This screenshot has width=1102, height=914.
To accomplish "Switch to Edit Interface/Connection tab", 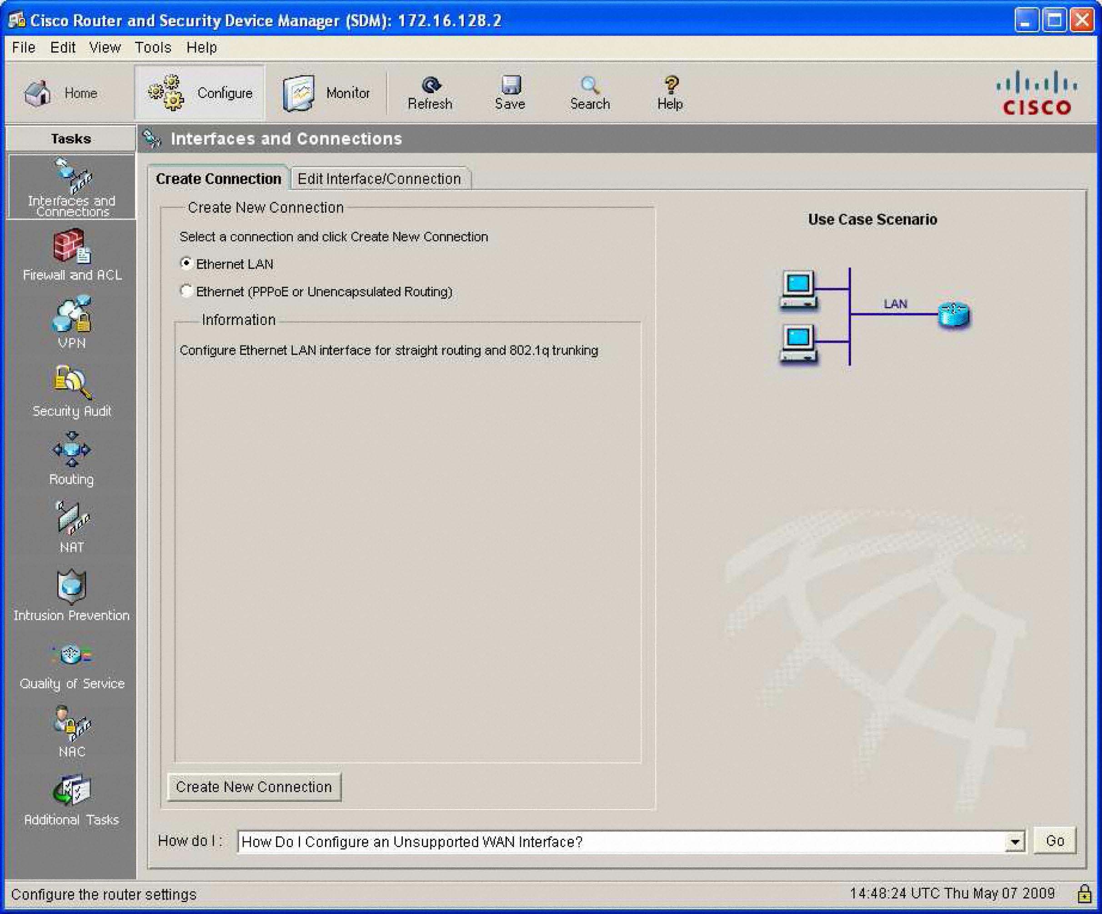I will [379, 179].
